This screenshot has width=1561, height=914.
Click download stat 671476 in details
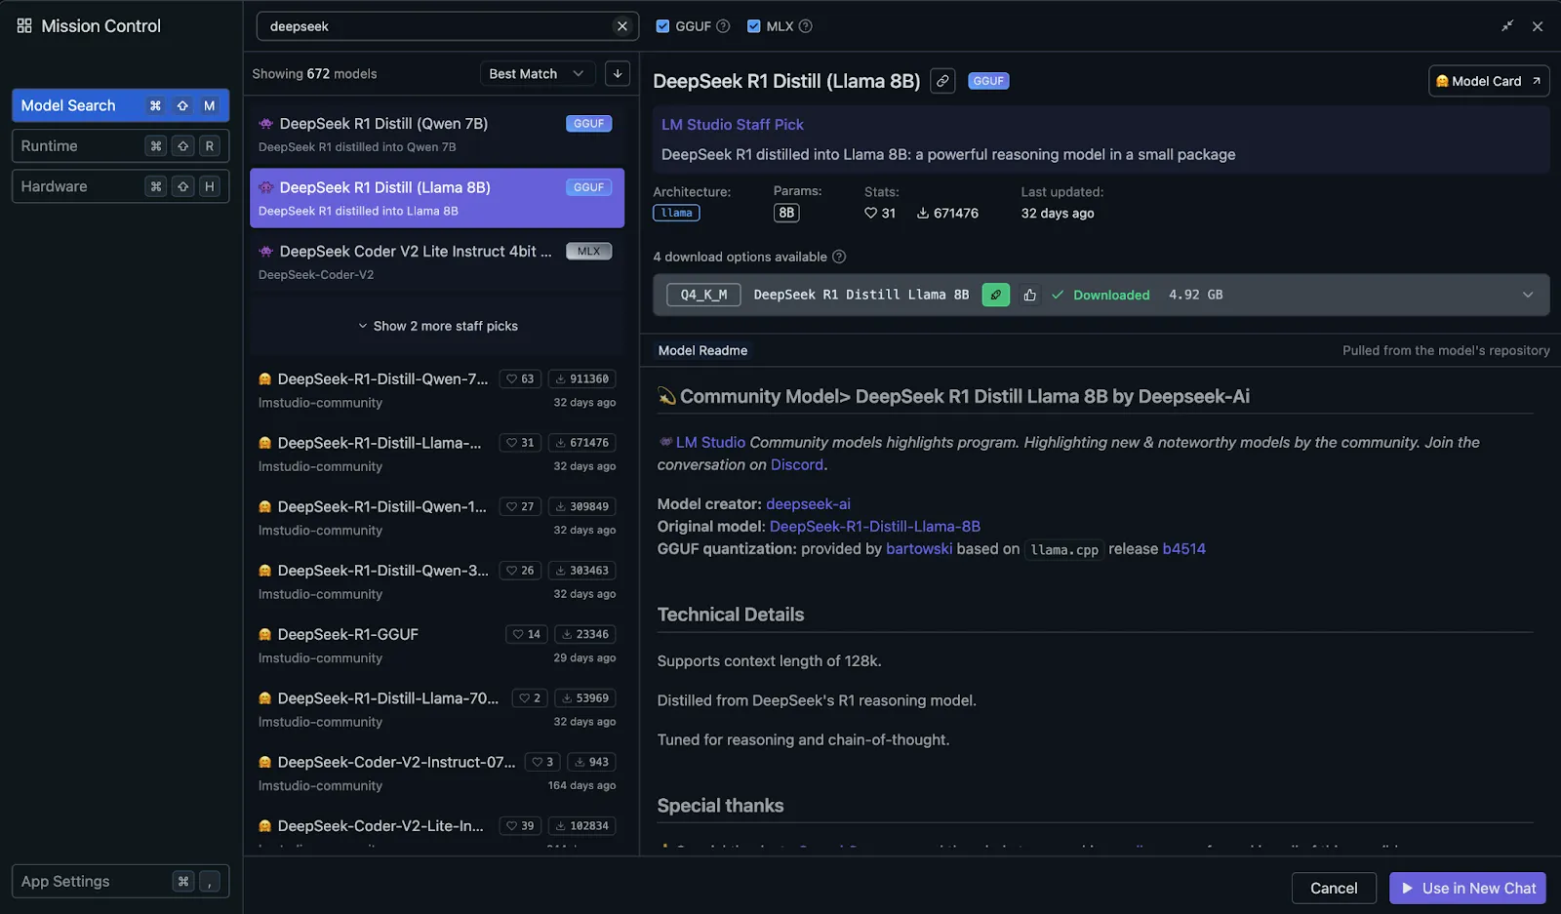coord(947,213)
